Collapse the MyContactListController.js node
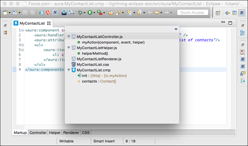This screenshot has height=146, width=248. (69, 36)
